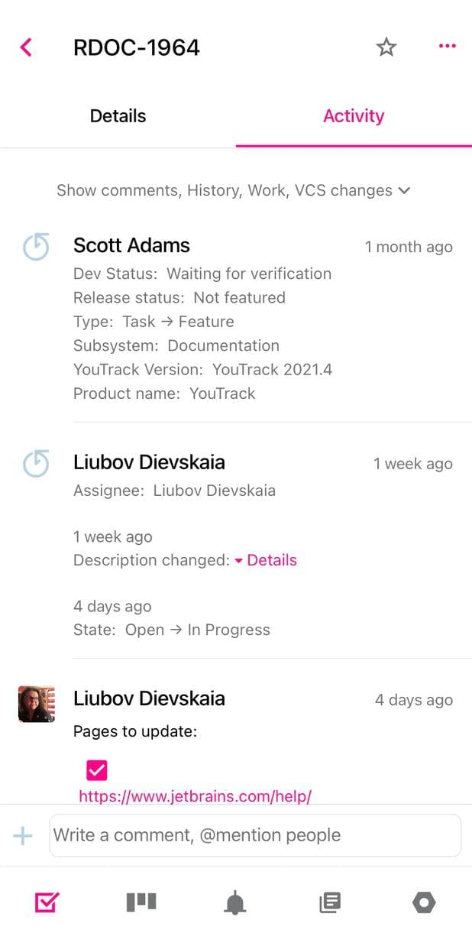Switch to the Details tab
This screenshot has width=472, height=946.
point(118,115)
